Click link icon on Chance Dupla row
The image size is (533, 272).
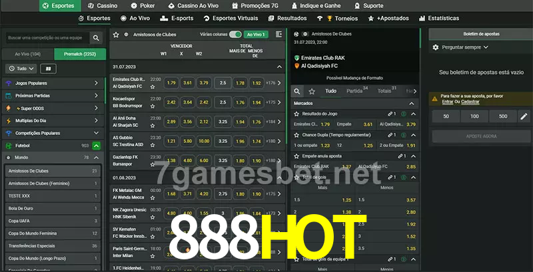coord(392,135)
